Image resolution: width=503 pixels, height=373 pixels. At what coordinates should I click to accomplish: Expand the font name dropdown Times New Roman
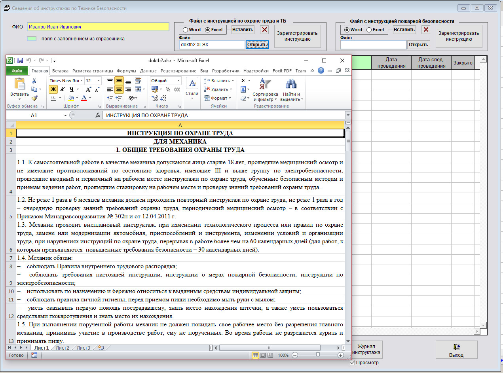coord(82,81)
